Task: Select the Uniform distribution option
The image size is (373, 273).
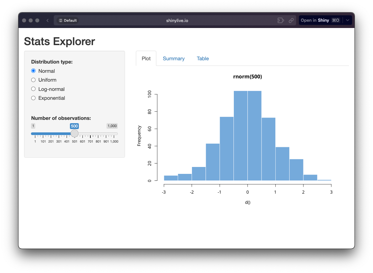Action: pyautogui.click(x=33, y=80)
